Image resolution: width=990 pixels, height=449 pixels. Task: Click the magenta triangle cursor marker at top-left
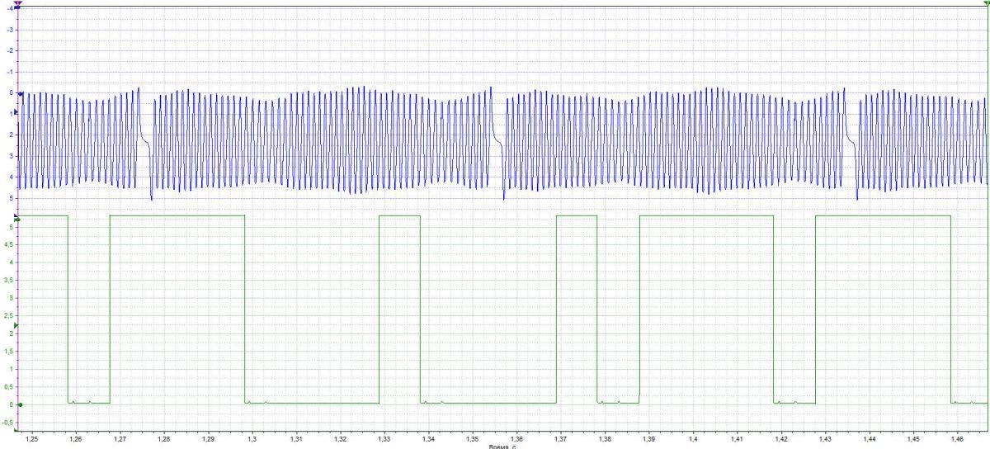click(x=18, y=4)
